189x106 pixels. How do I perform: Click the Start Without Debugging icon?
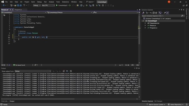click(x=70, y=5)
